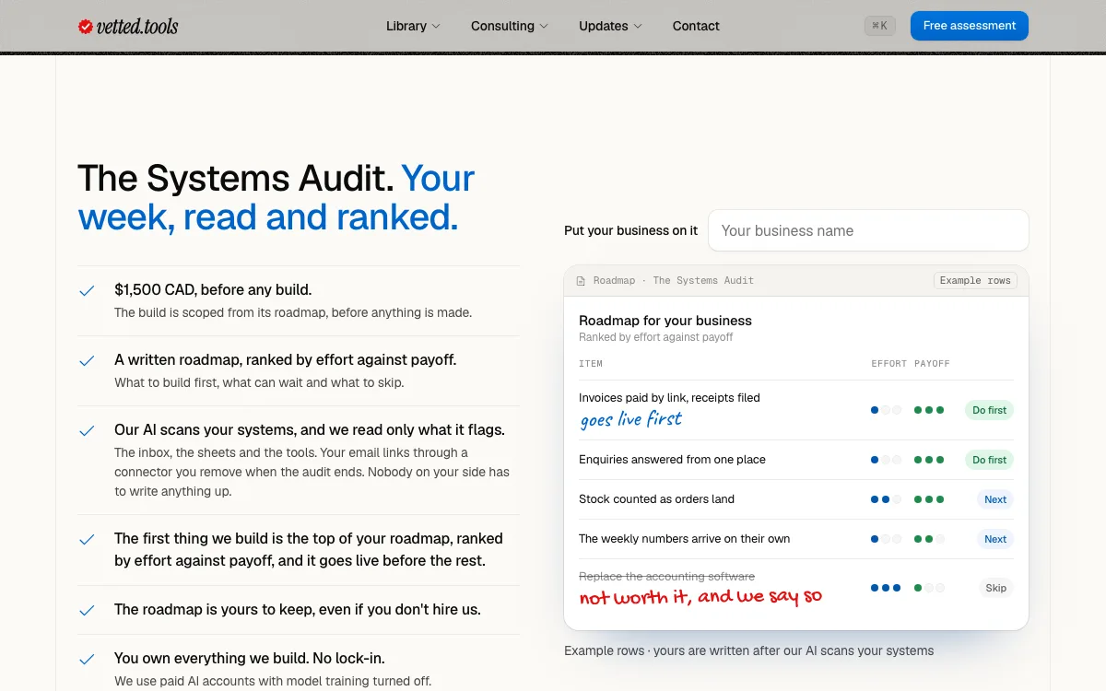1106x691 pixels.
Task: Click effort dots on Replace accounting software row
Action: click(x=886, y=588)
